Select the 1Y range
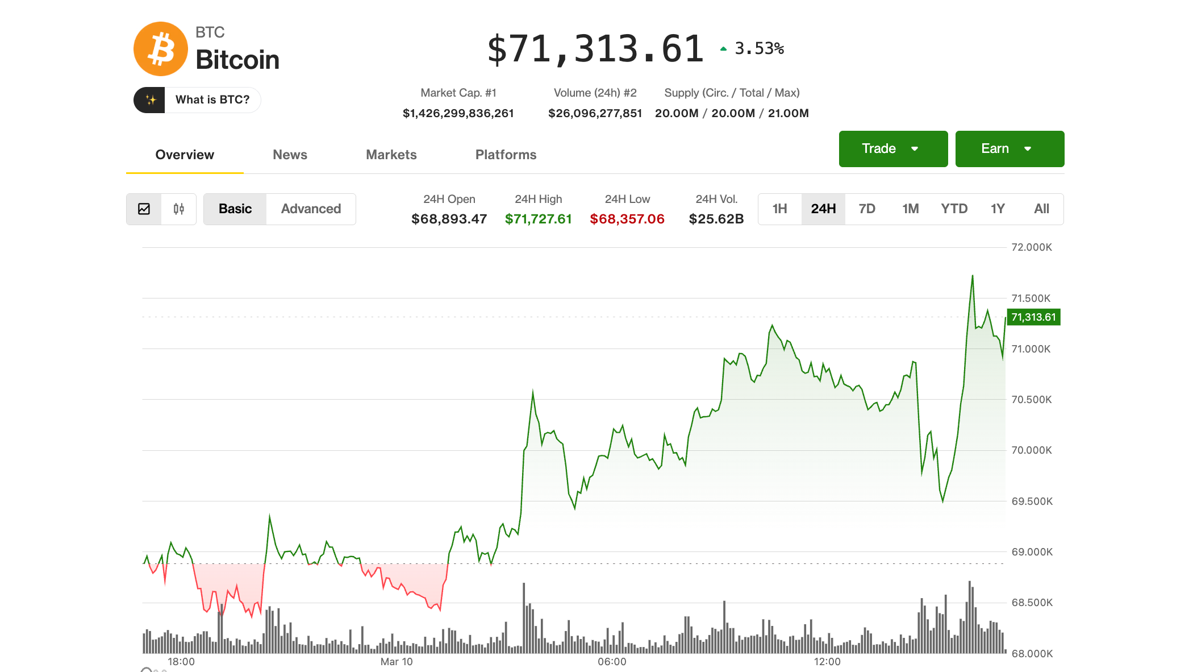The height and width of the screenshot is (672, 1193). click(x=998, y=209)
